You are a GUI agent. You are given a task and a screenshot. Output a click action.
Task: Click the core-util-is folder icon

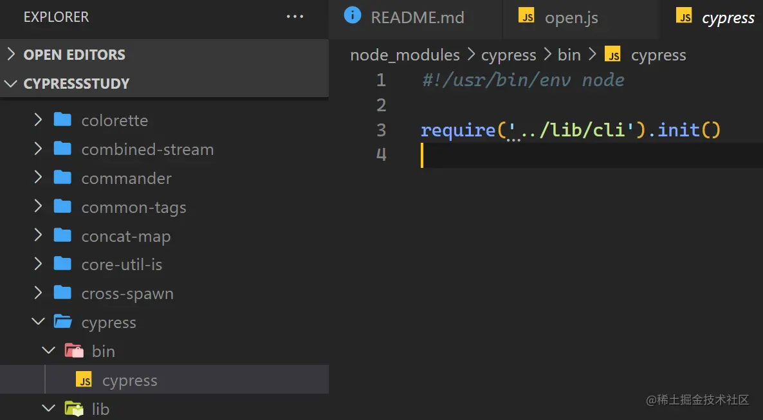coord(62,264)
